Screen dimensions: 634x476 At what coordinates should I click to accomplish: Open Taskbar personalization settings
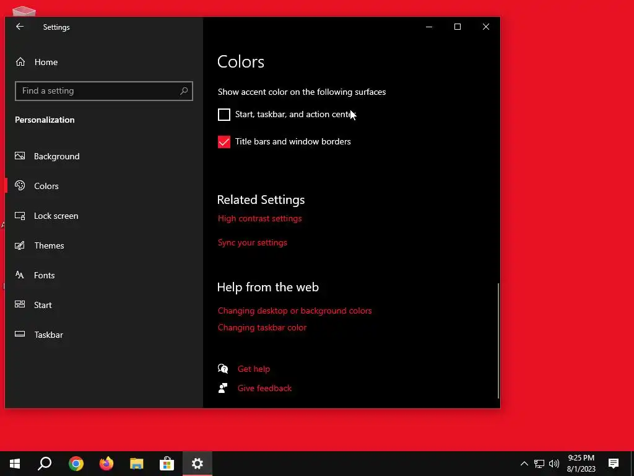point(39,335)
